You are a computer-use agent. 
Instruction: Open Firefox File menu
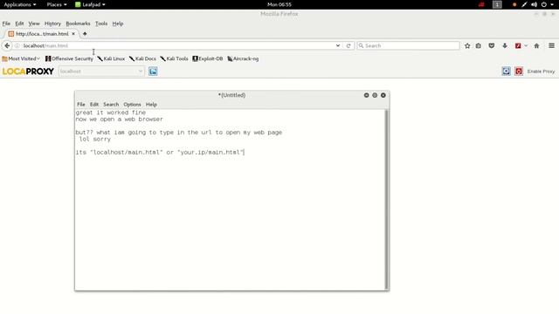(x=6, y=24)
